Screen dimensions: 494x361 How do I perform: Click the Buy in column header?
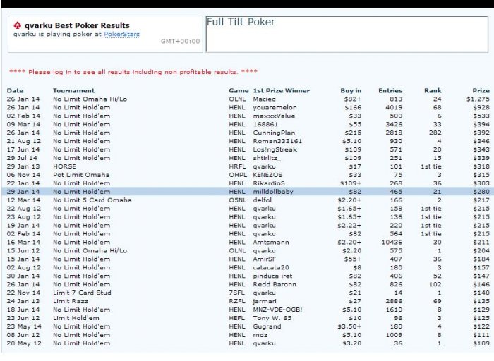tap(351, 91)
